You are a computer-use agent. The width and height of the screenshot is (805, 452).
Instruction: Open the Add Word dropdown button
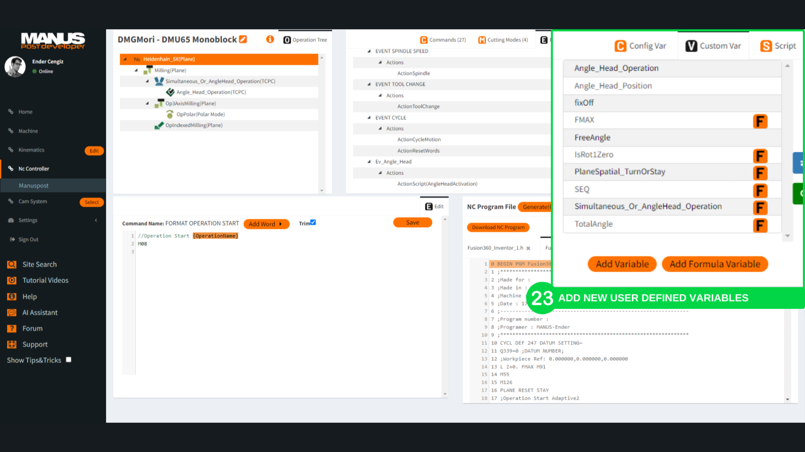(x=266, y=224)
